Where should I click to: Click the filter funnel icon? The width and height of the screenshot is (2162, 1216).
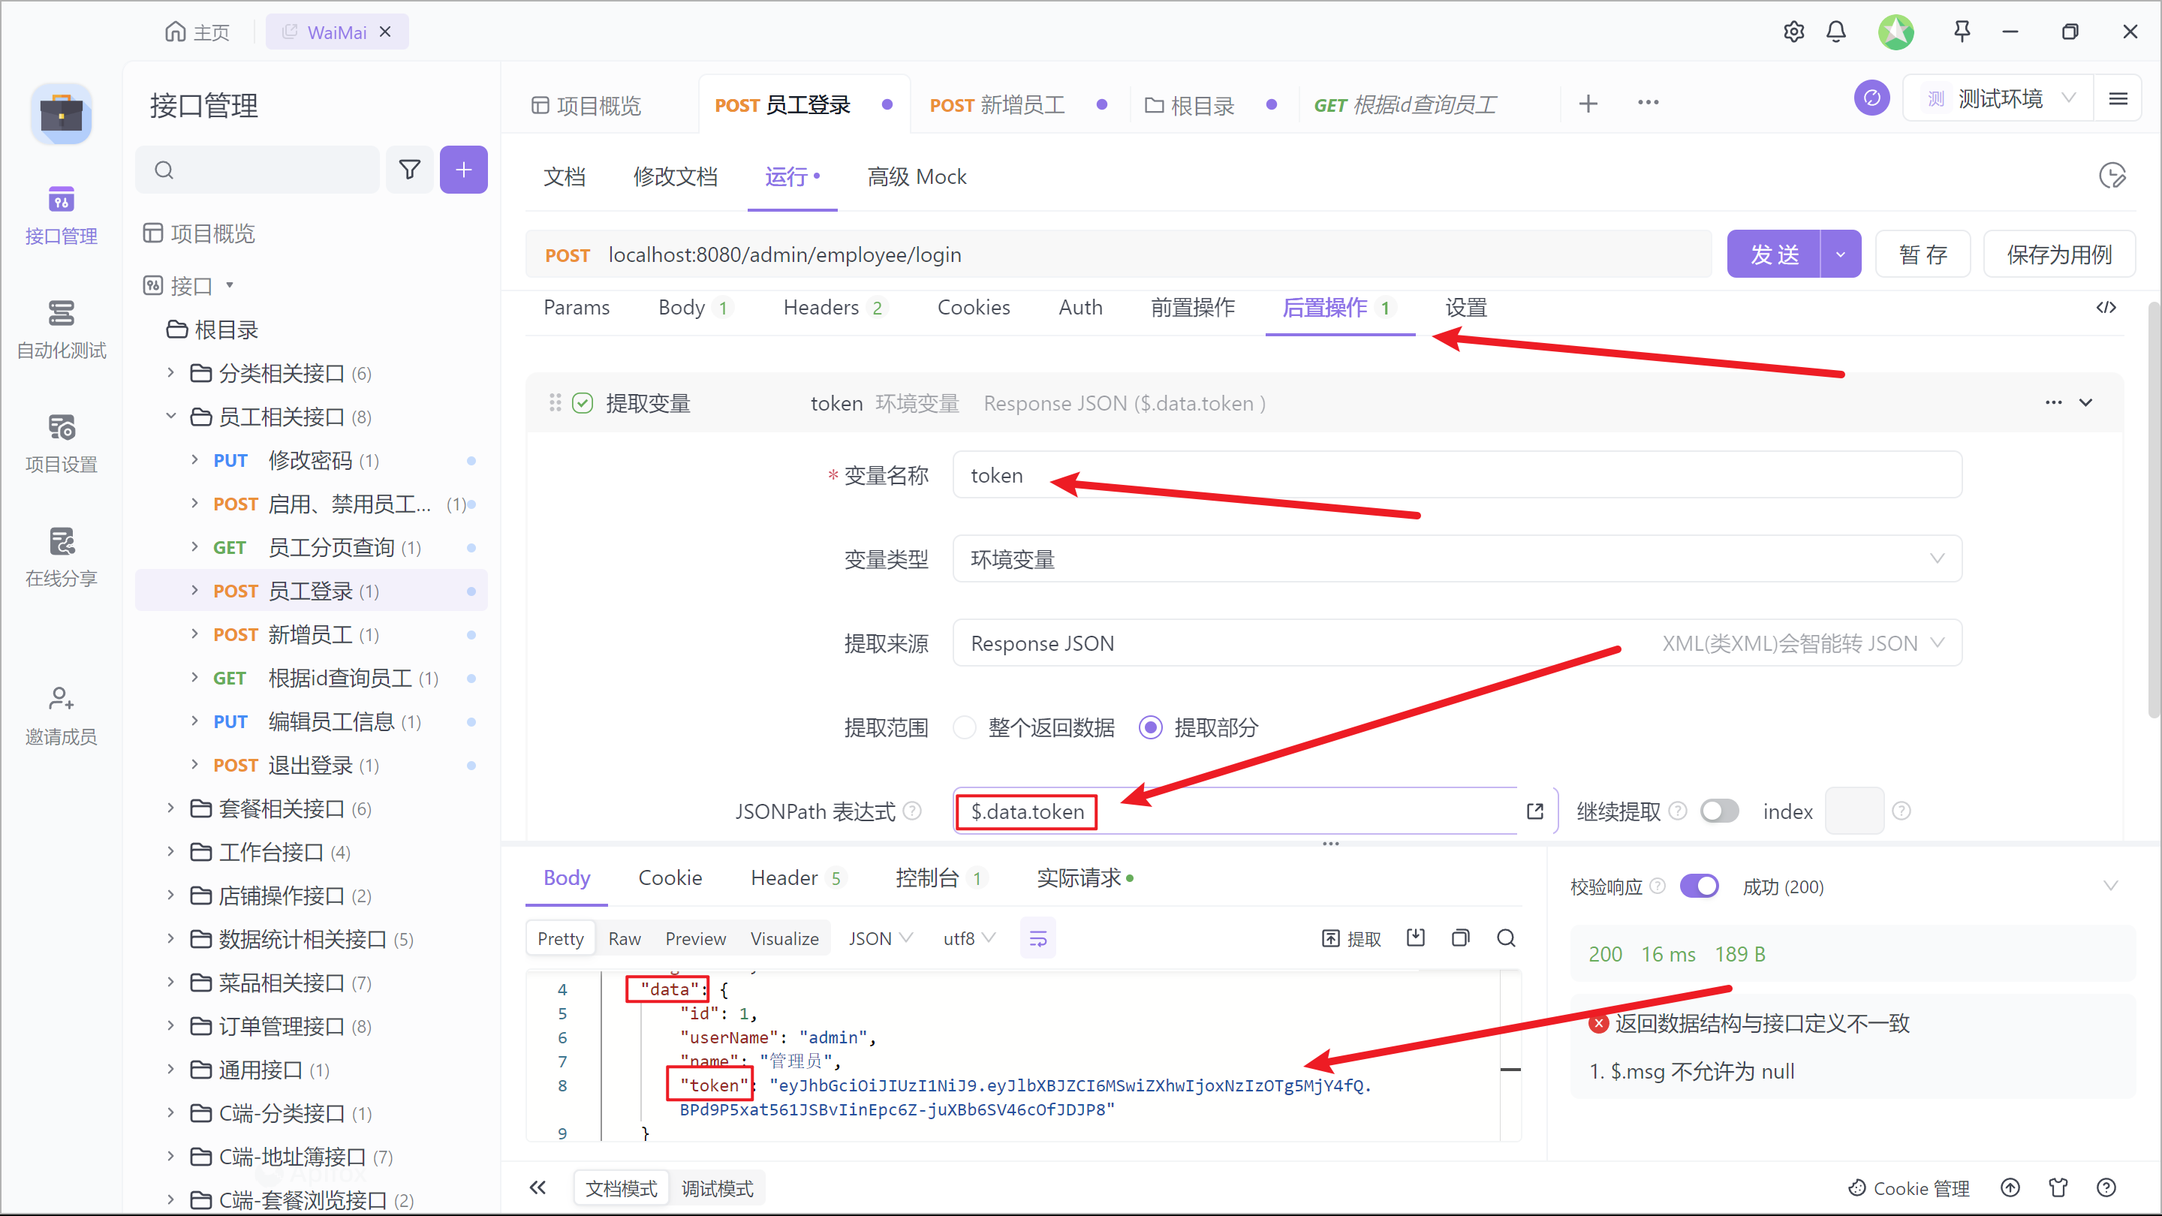pos(410,170)
